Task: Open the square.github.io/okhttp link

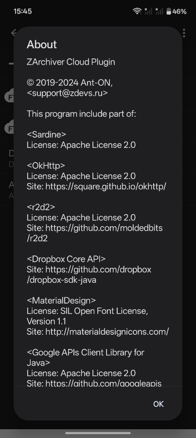Action: 106,186
